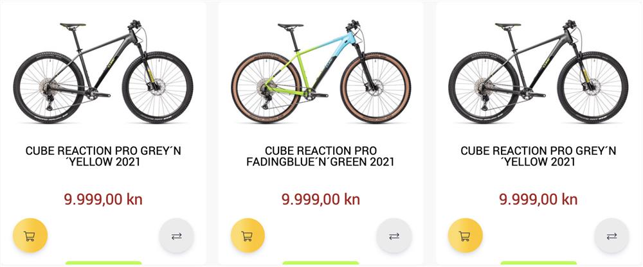Open Cube Reaction Pro Fadingblue'n'Green 2021 title
Viewport: 643px width, 267px height.
[321, 157]
